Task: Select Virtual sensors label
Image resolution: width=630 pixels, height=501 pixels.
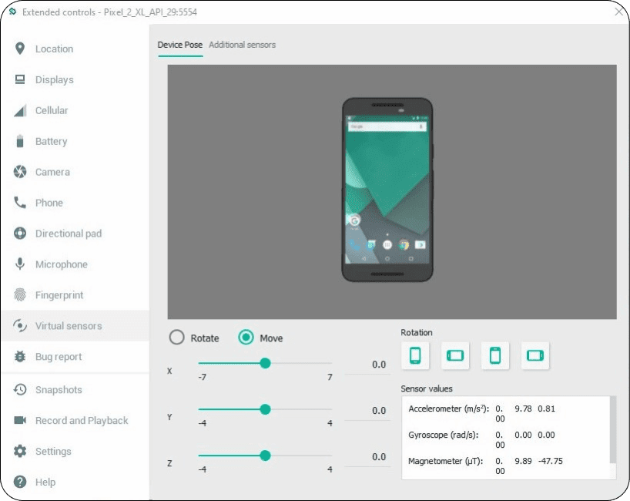Action: click(x=69, y=326)
